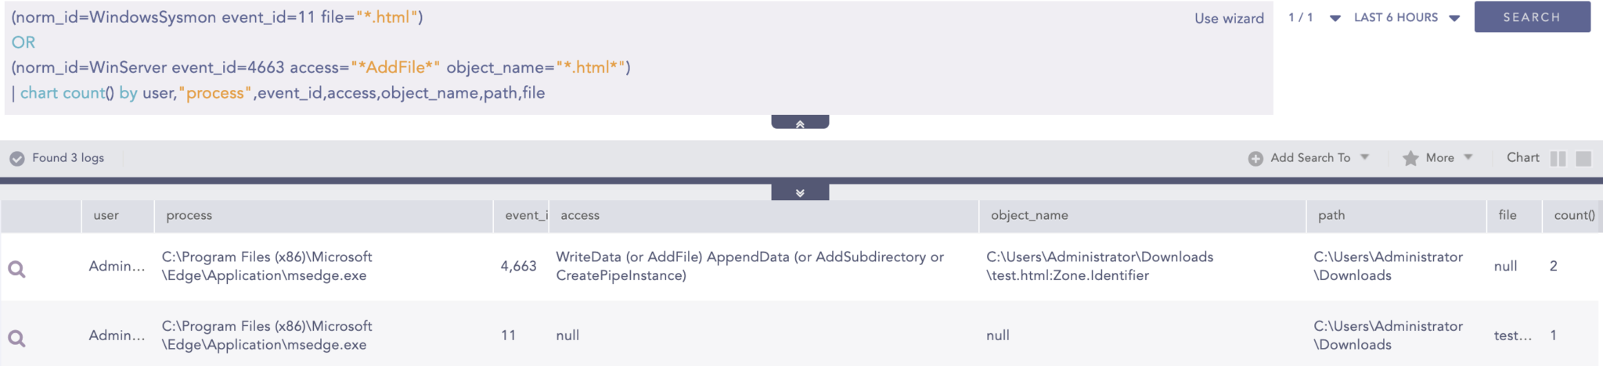Click the plus icon for Add Search To
1603x366 pixels.
1255,158
